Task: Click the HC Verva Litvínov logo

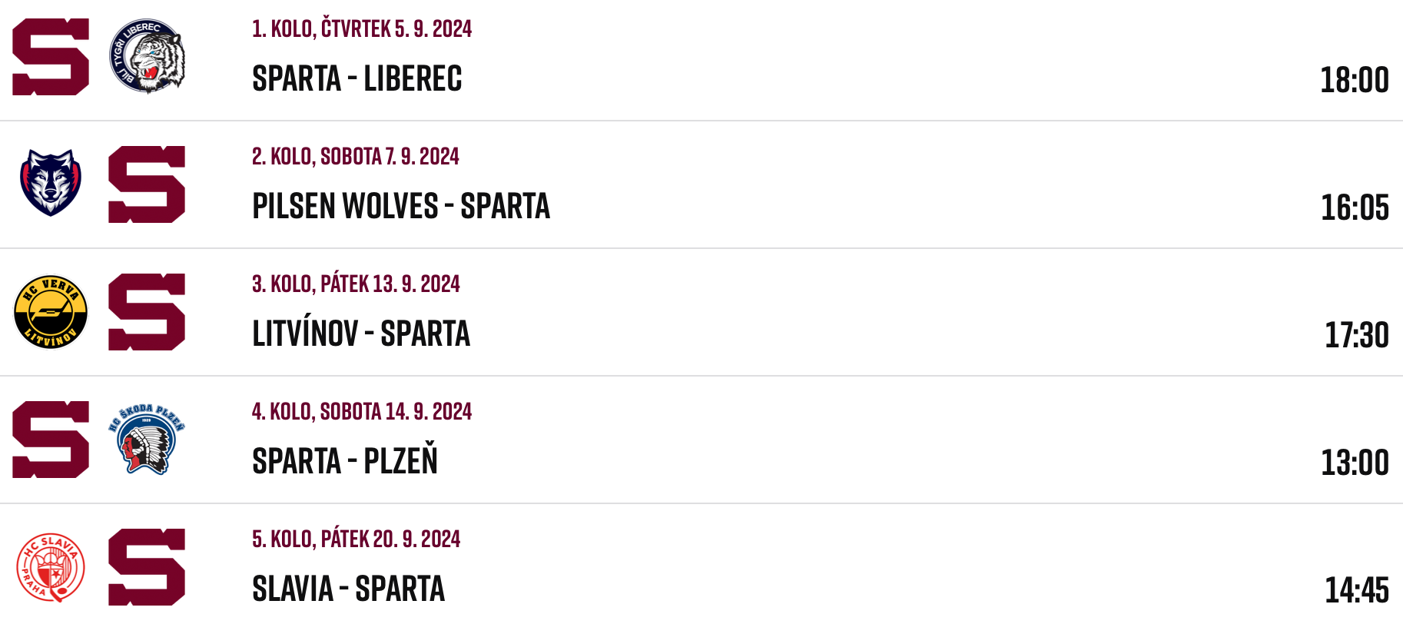Action: pos(51,312)
